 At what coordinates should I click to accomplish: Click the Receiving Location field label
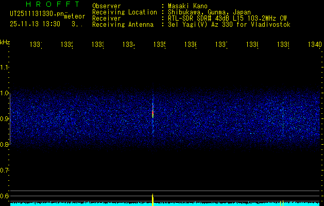pyautogui.click(x=125, y=12)
